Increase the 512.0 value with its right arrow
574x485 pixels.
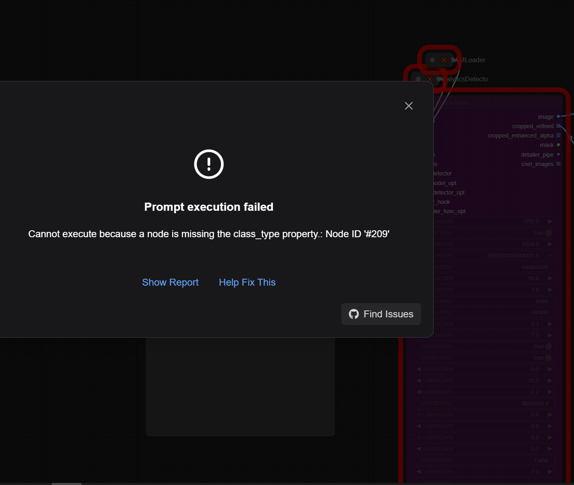tap(550, 221)
